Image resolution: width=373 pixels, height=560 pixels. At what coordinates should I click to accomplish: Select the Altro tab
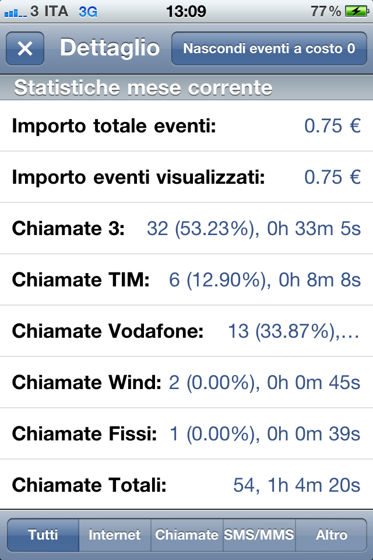(331, 535)
